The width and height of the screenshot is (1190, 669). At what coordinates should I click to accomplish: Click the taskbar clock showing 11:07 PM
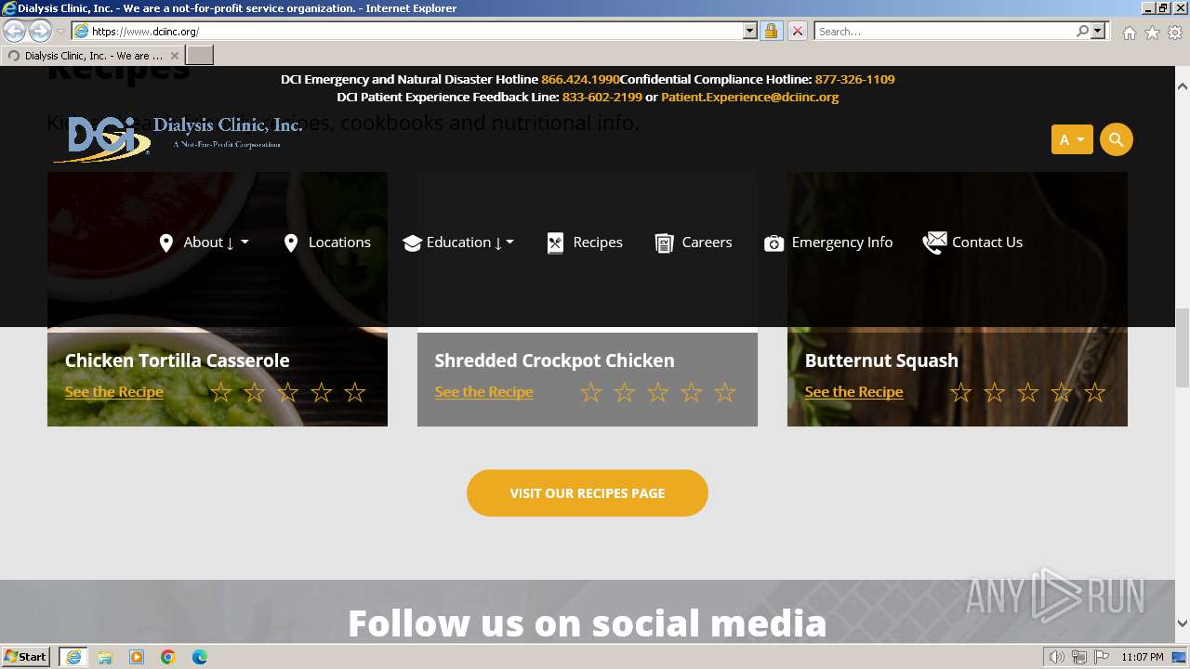pyautogui.click(x=1143, y=657)
